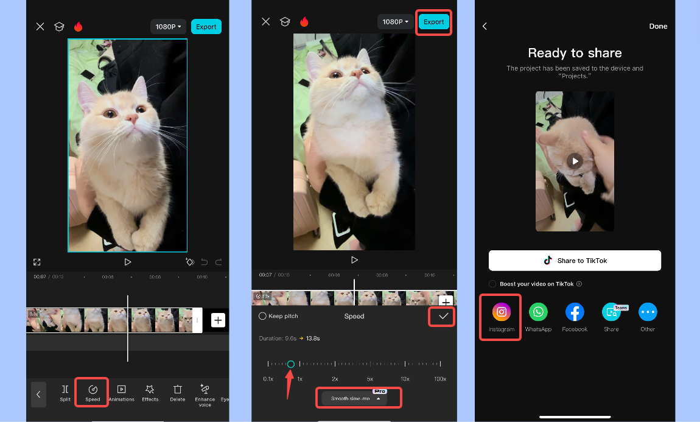Viewport: 700px width, 422px height.
Task: Play the video in the middle screen
Action: tap(354, 260)
